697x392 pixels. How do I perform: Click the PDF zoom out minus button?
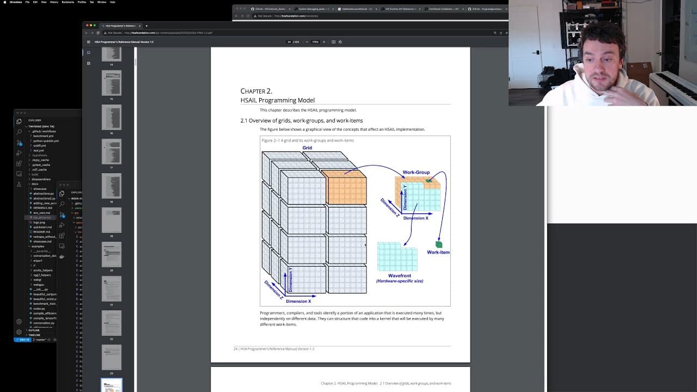pyautogui.click(x=307, y=42)
